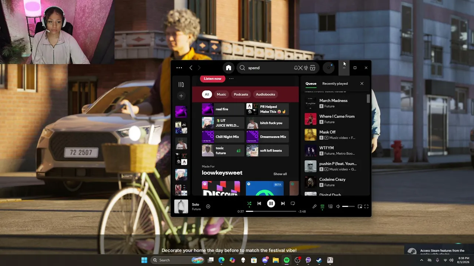Click Show all for Made For section
474x266 pixels.
click(280, 174)
